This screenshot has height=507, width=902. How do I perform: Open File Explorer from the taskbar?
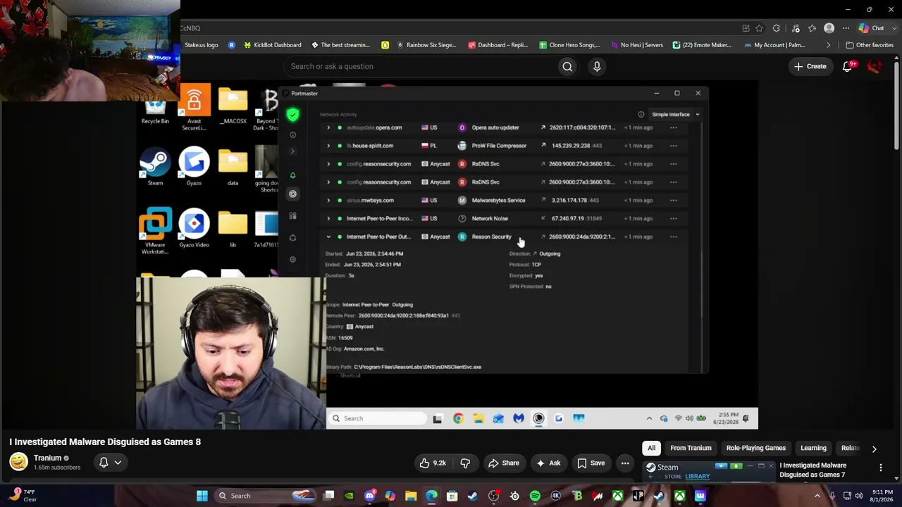point(411,496)
